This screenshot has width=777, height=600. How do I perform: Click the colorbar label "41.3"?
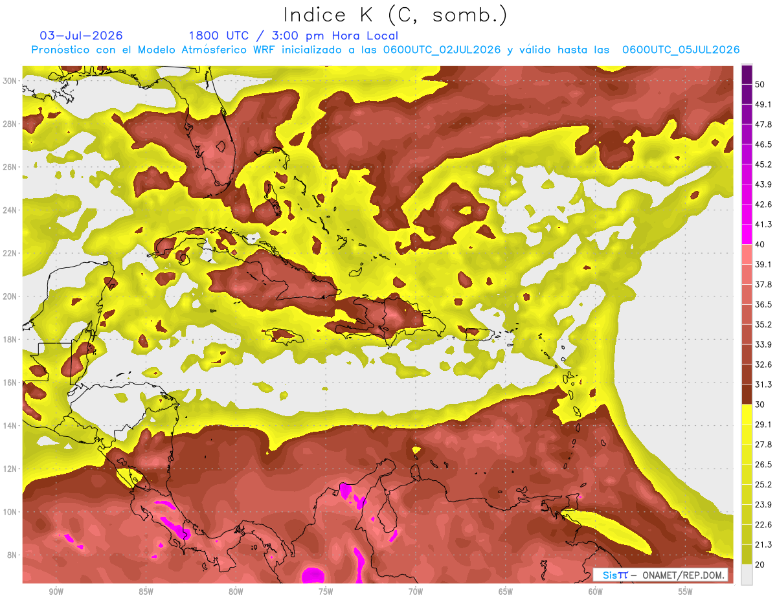[764, 225]
